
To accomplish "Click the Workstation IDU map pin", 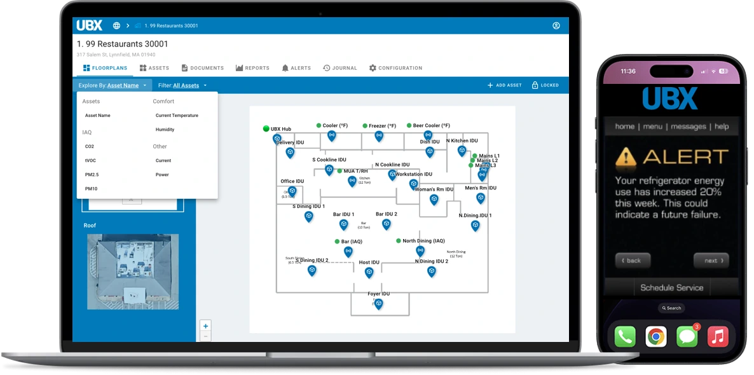I will point(413,184).
